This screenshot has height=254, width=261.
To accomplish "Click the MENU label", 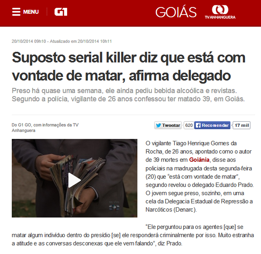I will [31, 12].
